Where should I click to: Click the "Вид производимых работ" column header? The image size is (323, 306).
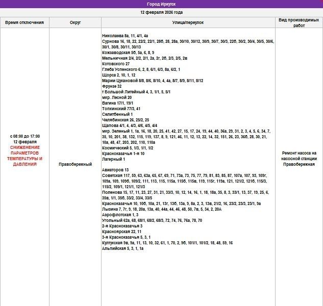(x=299, y=23)
